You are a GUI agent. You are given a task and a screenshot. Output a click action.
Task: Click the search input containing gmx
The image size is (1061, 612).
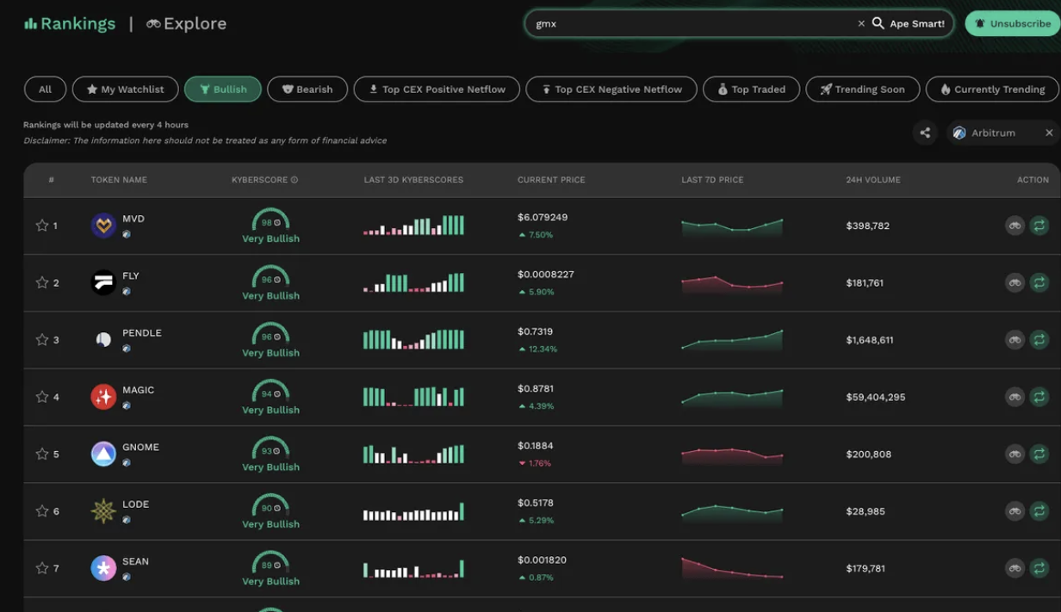point(689,24)
